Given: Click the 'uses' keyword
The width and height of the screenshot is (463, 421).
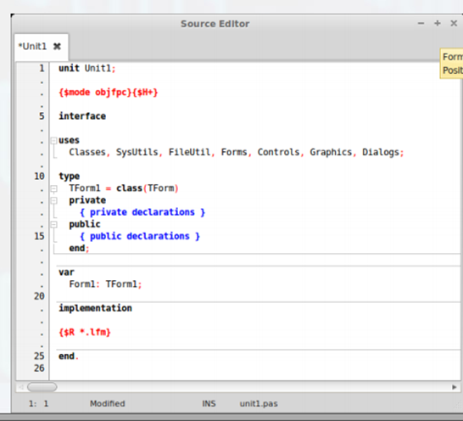Looking at the screenshot, I should pos(69,140).
